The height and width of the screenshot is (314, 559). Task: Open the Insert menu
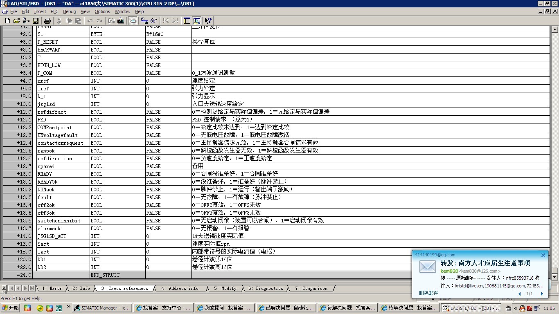40,11
